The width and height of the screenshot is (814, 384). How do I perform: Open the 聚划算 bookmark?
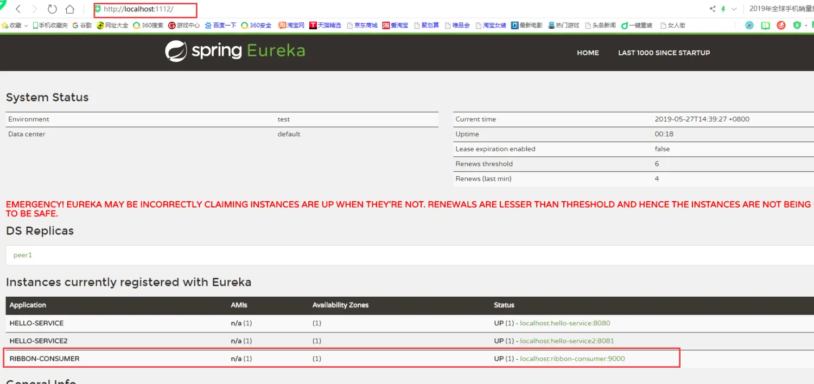tap(427, 25)
